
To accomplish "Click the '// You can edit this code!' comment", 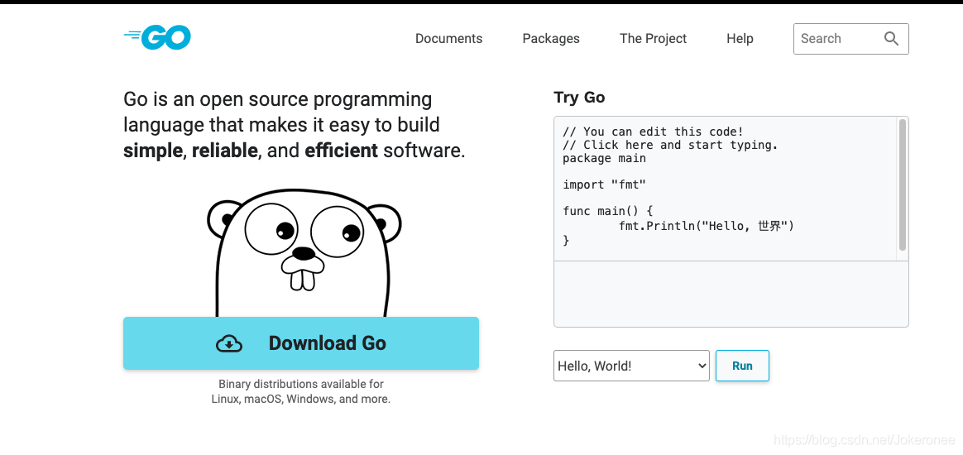I will pyautogui.click(x=653, y=132).
